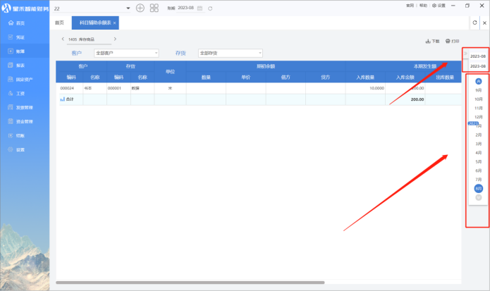
Task: Close the 科目辅助余额表 tab
Action: click(114, 23)
